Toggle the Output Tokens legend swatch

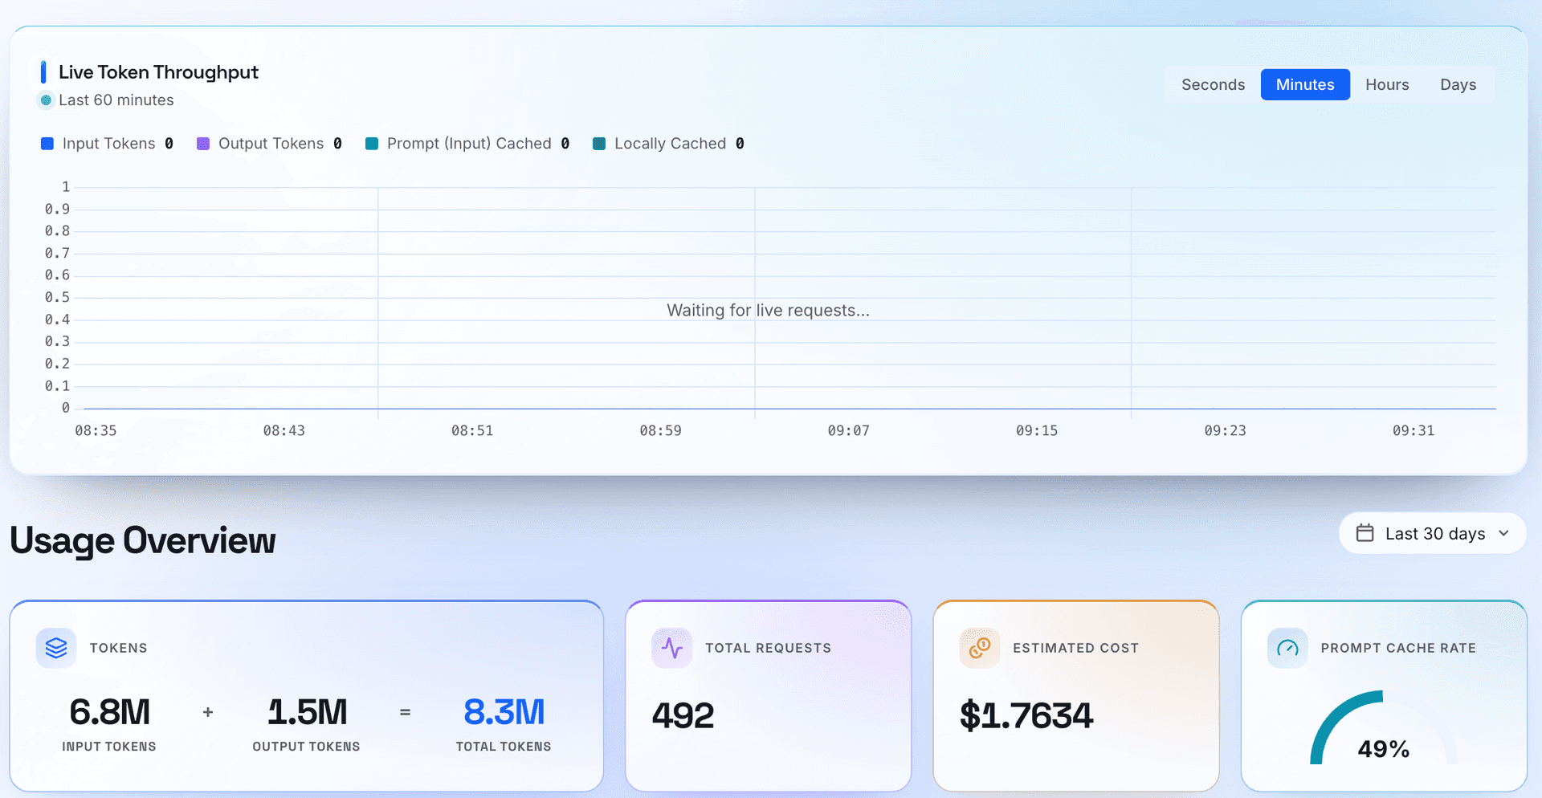click(203, 144)
